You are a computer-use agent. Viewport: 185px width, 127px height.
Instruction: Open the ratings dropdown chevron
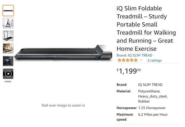[141, 60]
